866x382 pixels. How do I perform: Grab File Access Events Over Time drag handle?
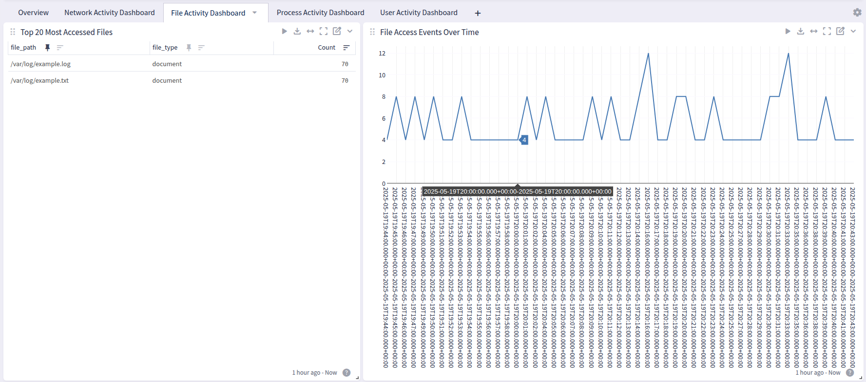tap(372, 32)
